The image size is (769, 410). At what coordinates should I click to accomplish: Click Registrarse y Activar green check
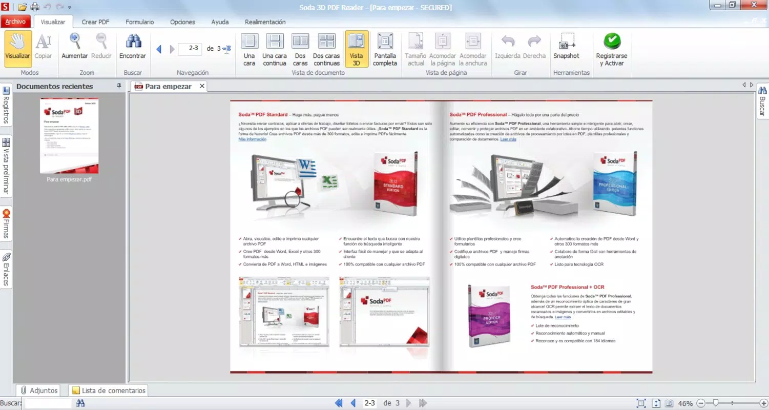click(612, 49)
